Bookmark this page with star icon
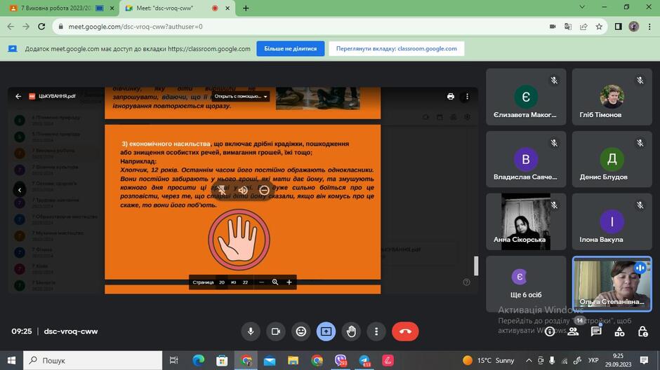Image resolution: width=660 pixels, height=370 pixels. 599,27
